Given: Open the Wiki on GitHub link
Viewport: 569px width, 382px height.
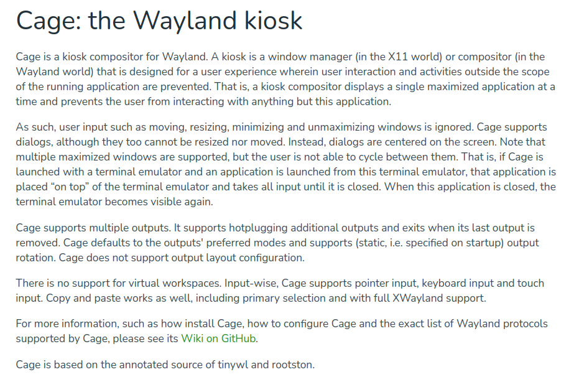Looking at the screenshot, I should click(x=219, y=338).
